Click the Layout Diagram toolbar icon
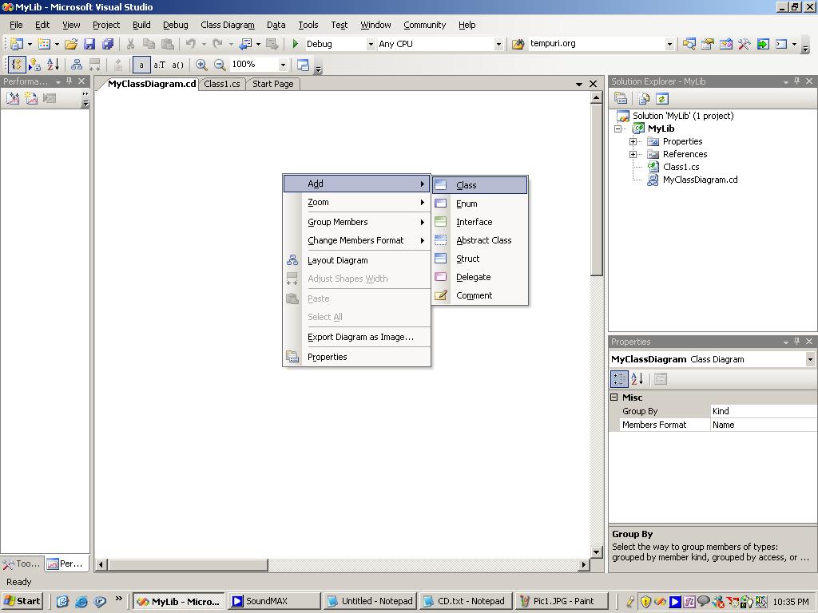The image size is (818, 613). 76,64
